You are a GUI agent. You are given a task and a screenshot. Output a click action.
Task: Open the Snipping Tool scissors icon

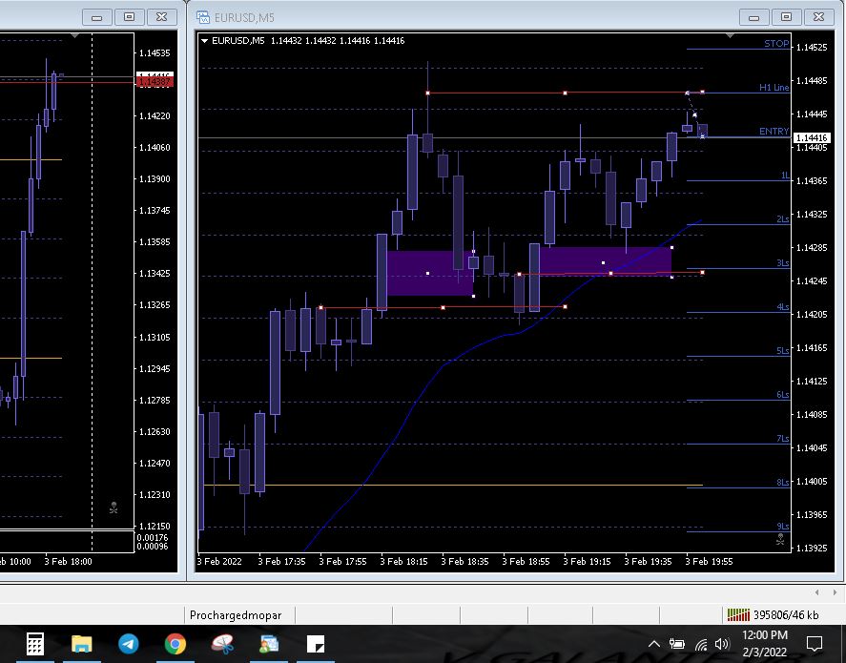[222, 644]
